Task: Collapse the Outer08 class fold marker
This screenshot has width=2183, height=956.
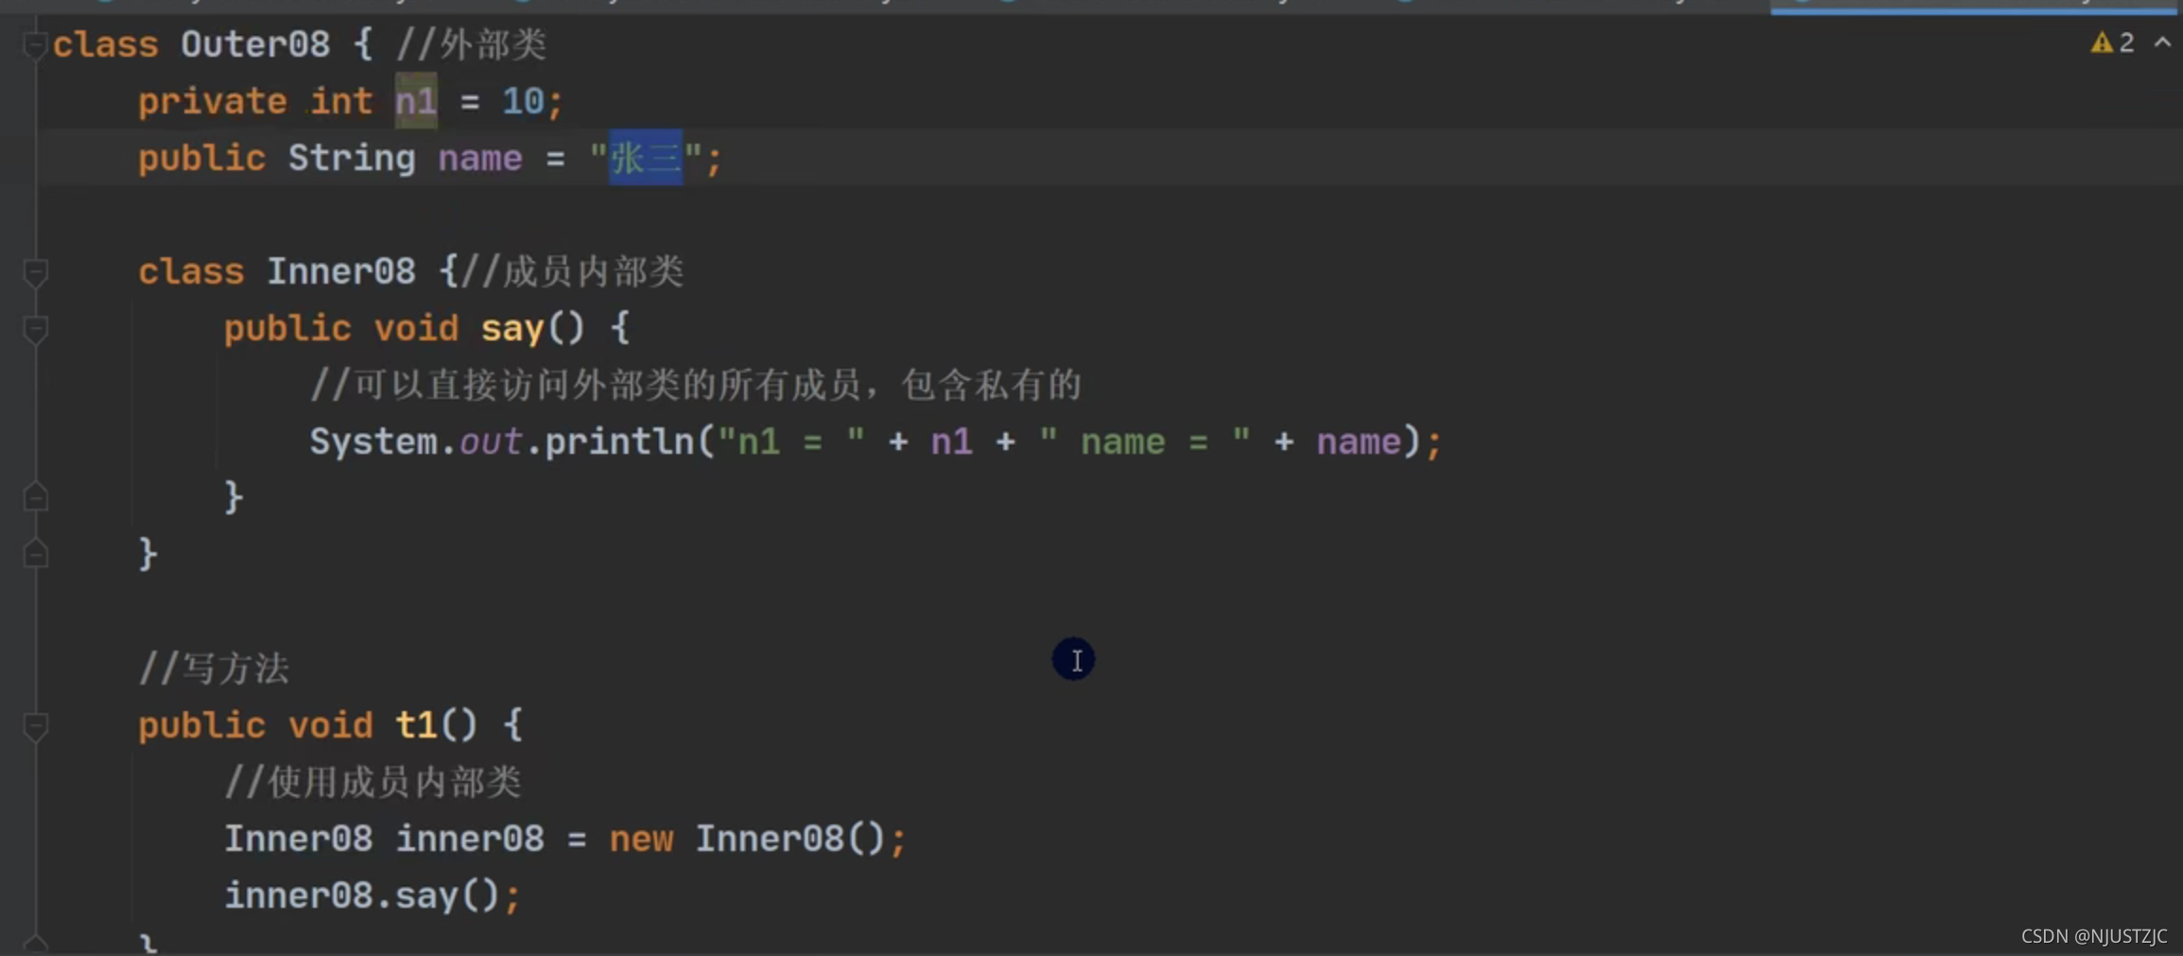Action: 35,44
